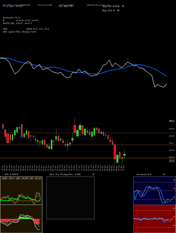Open the blue Stochastics chart panel
The width and height of the screenshot is (176, 233).
155,191
